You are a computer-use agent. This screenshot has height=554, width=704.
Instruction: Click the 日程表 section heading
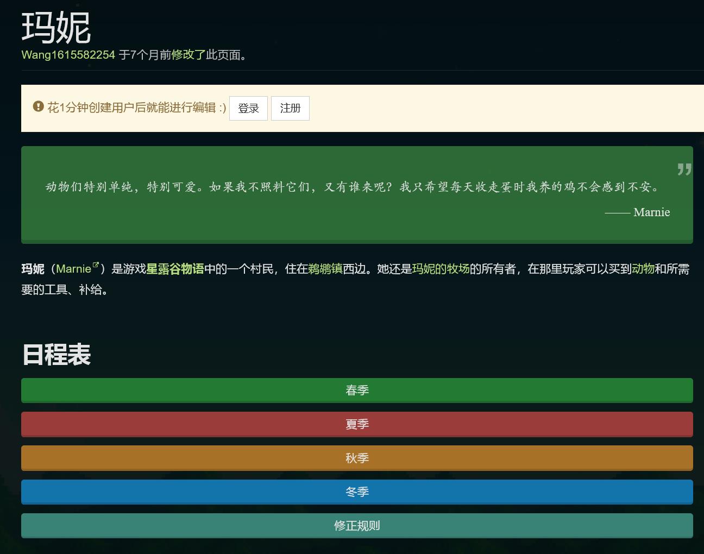tap(56, 355)
